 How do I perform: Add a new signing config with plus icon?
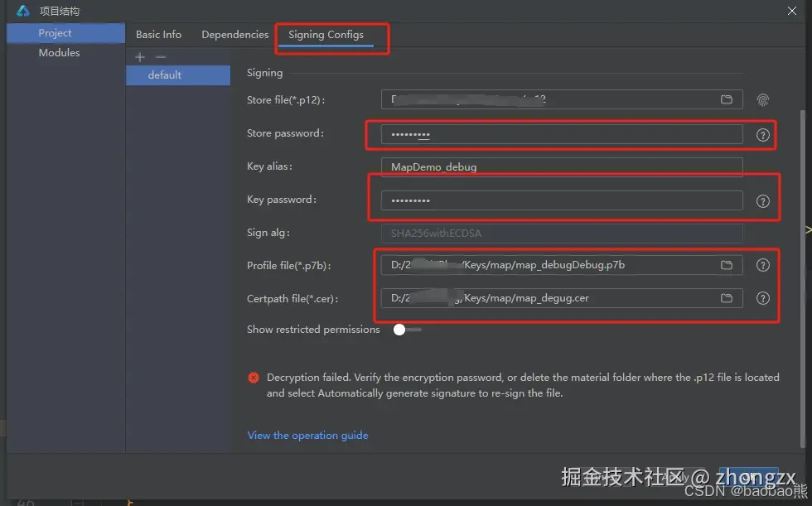click(x=139, y=56)
